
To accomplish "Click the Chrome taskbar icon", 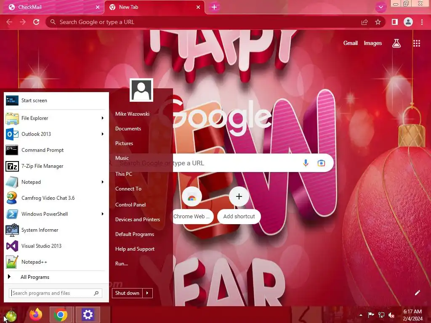I will (61, 315).
